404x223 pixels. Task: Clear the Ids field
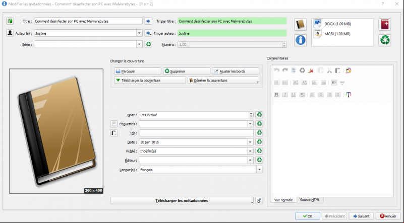(x=259, y=133)
